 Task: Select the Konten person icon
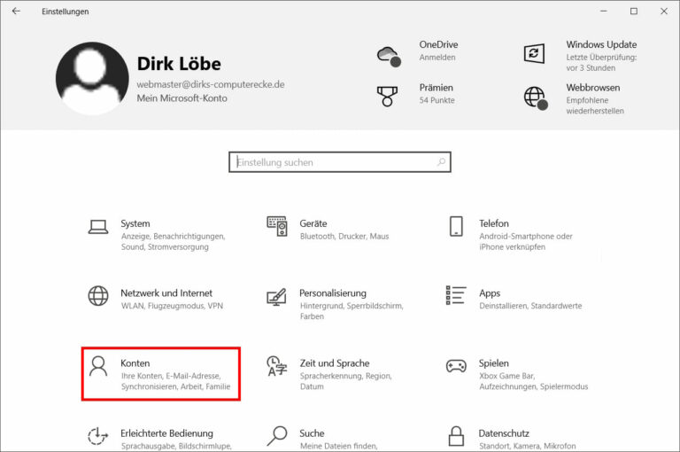(x=98, y=365)
